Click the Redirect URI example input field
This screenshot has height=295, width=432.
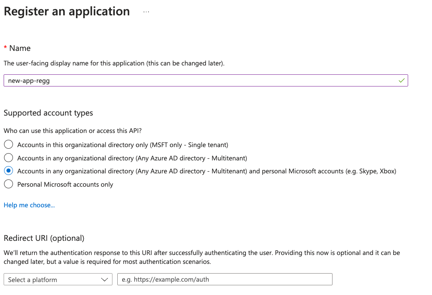pyautogui.click(x=224, y=279)
